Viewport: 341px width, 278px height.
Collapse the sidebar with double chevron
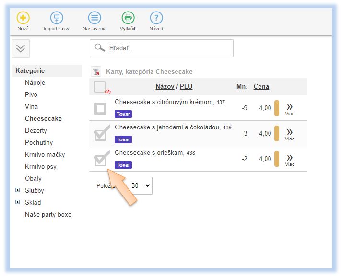(x=21, y=48)
